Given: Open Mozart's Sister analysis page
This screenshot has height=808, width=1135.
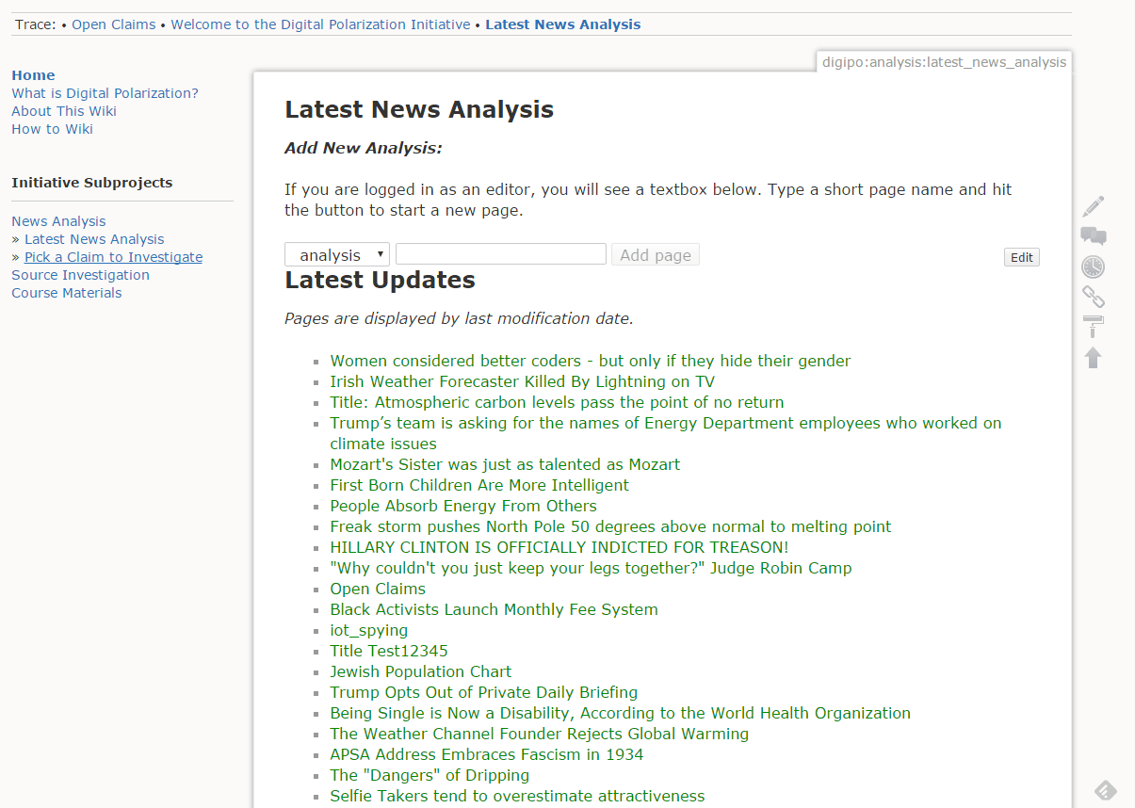Looking at the screenshot, I should pyautogui.click(x=504, y=464).
